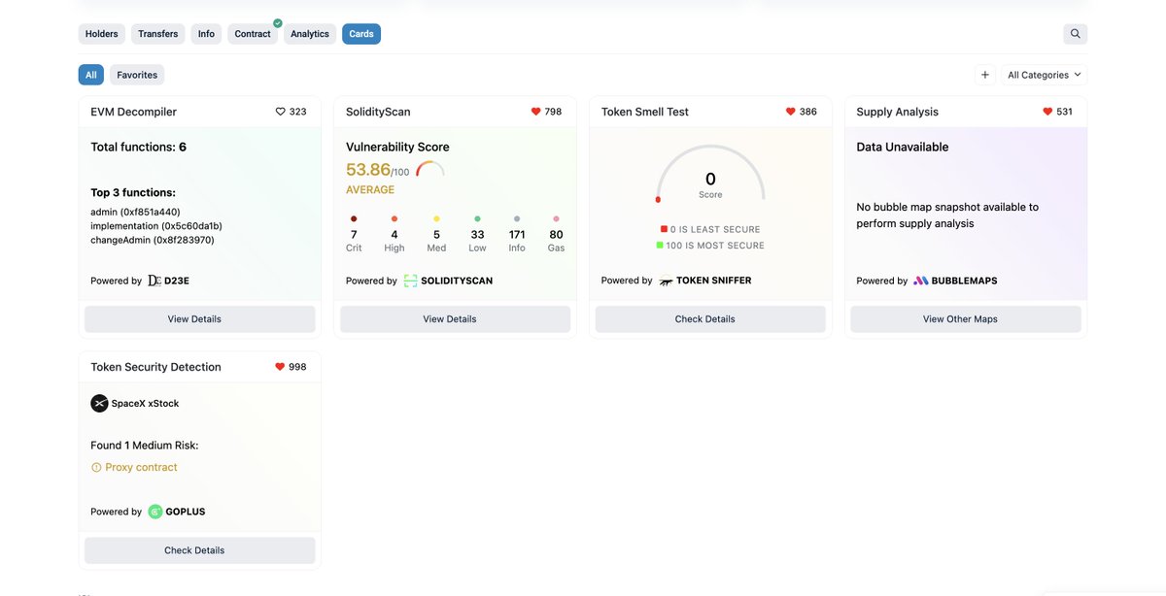Click the Token Smell Test score gauge
The width and height of the screenshot is (1166, 596).
710,174
